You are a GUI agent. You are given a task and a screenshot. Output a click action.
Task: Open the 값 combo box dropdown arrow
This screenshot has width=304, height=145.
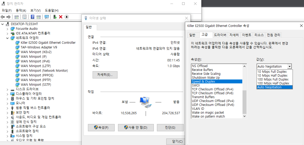pyautogui.click(x=289, y=67)
